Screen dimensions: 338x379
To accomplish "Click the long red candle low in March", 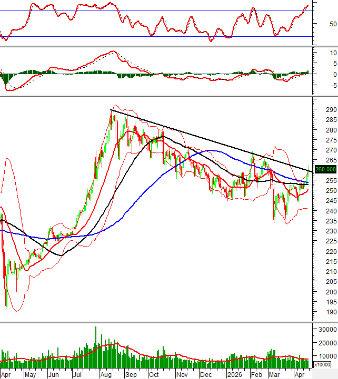I will coord(274,222).
